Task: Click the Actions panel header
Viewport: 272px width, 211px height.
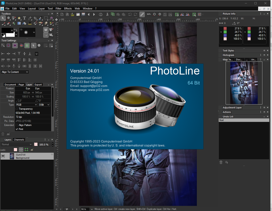Action: coord(227,112)
